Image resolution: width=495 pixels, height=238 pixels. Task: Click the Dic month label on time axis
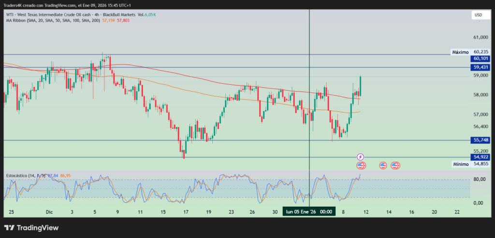pyautogui.click(x=49, y=212)
